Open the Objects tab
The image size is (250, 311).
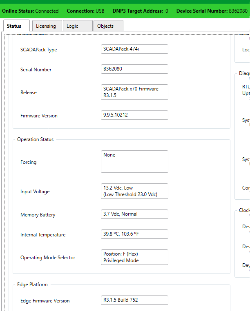[108, 26]
